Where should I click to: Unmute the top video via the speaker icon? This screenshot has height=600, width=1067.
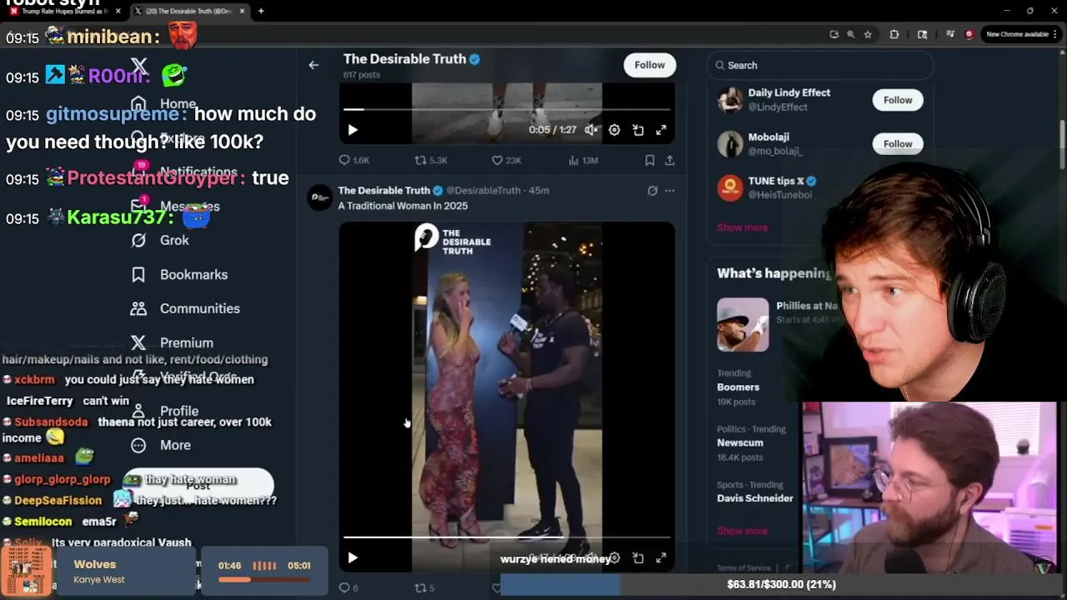point(591,130)
